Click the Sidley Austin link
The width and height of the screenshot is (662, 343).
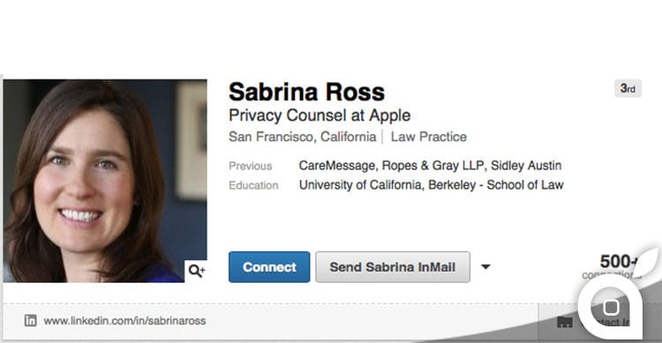(x=526, y=166)
